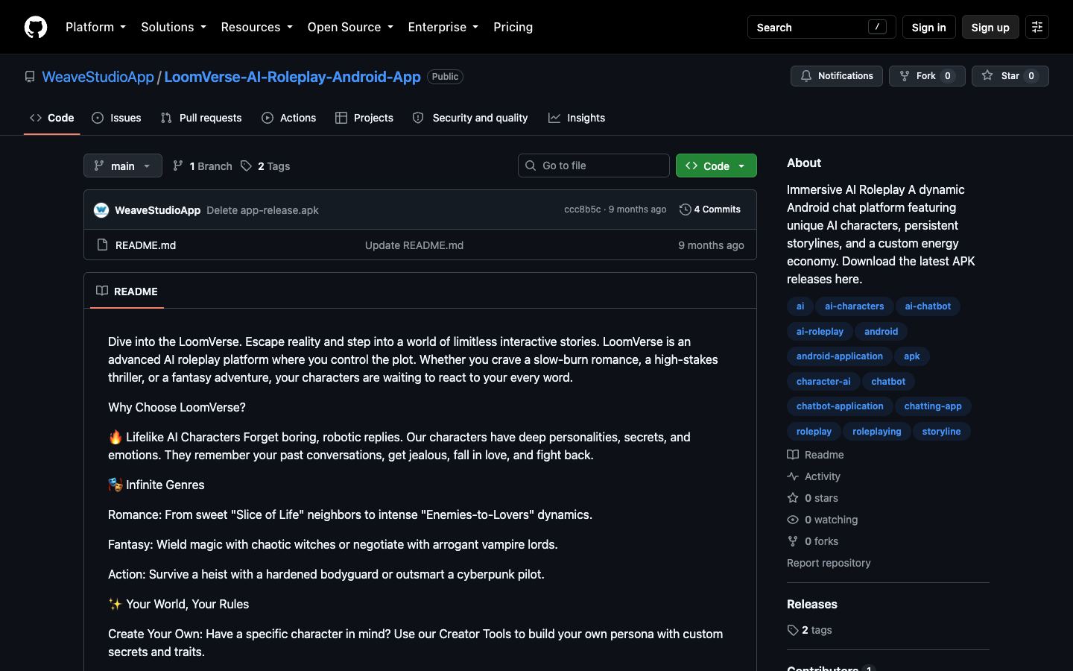Expand the Solutions menu
The height and width of the screenshot is (671, 1073).
174,27
